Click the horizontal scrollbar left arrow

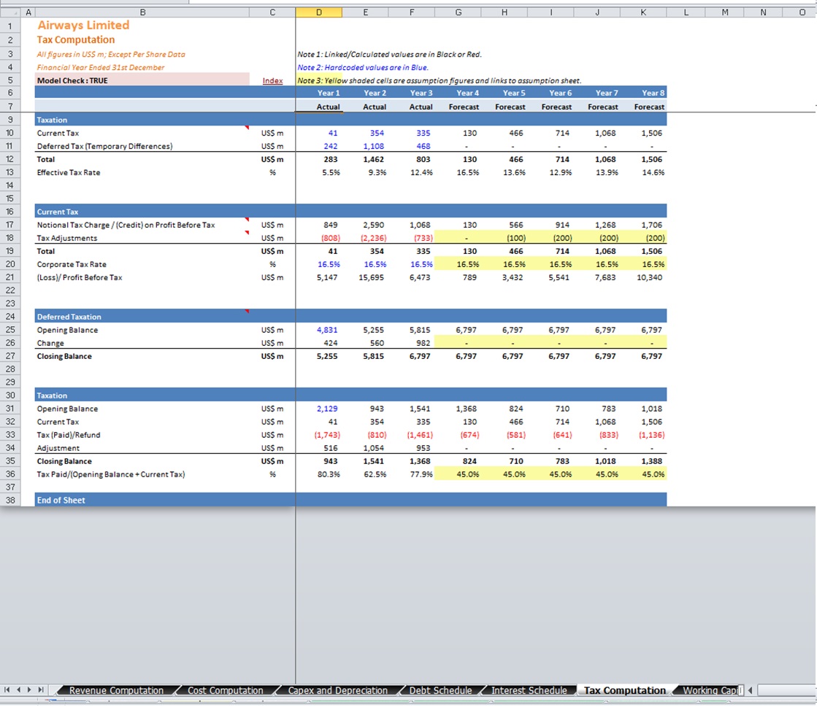(751, 690)
